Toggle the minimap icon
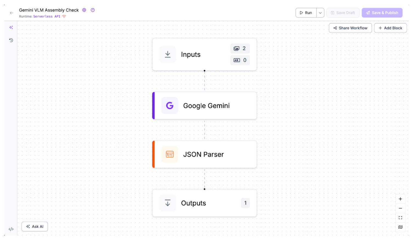 400,227
